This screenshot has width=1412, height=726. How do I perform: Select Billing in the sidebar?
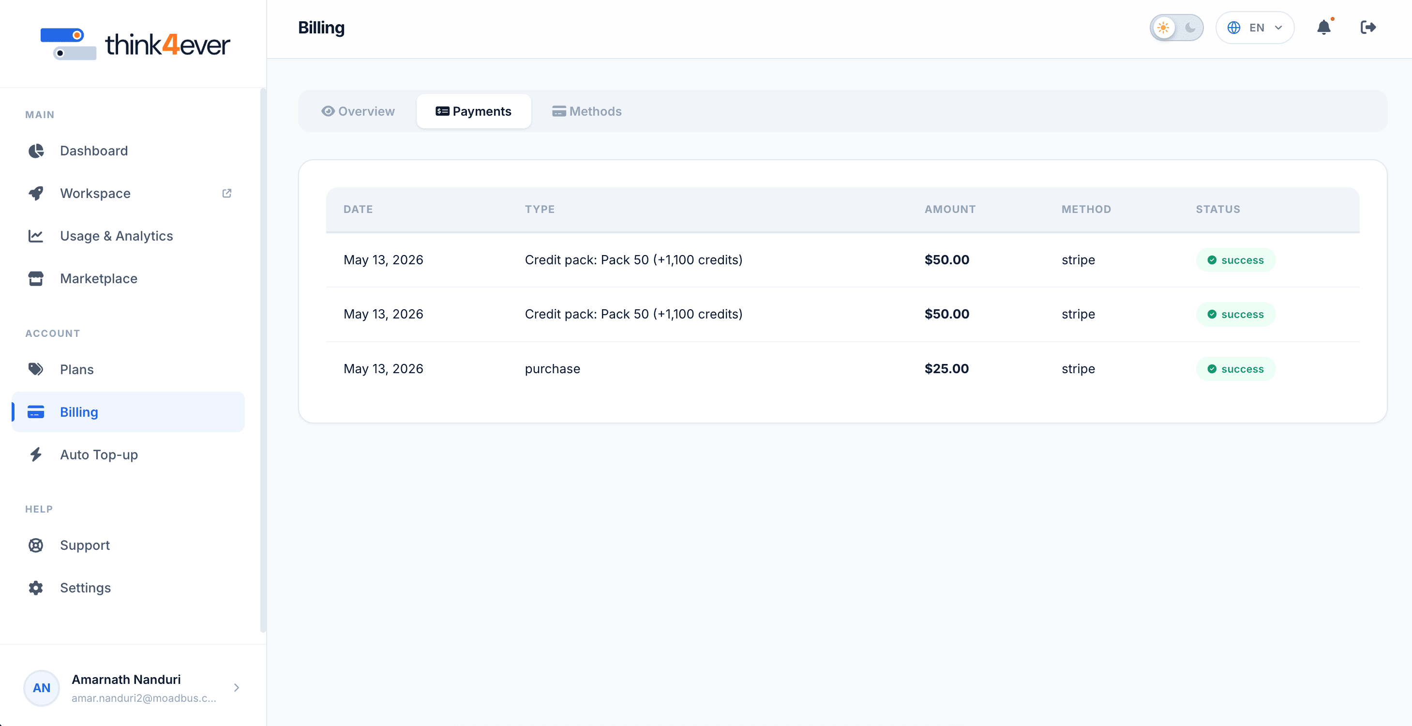[x=128, y=412]
